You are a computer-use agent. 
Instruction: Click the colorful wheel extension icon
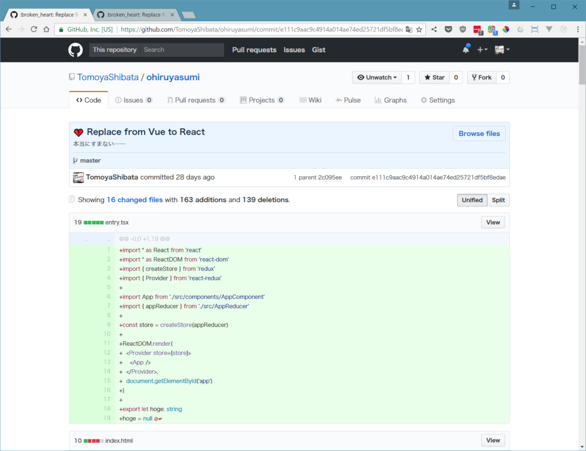tap(506, 29)
